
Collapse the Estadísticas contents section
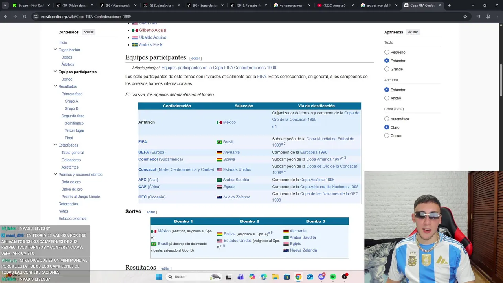pyautogui.click(x=55, y=145)
